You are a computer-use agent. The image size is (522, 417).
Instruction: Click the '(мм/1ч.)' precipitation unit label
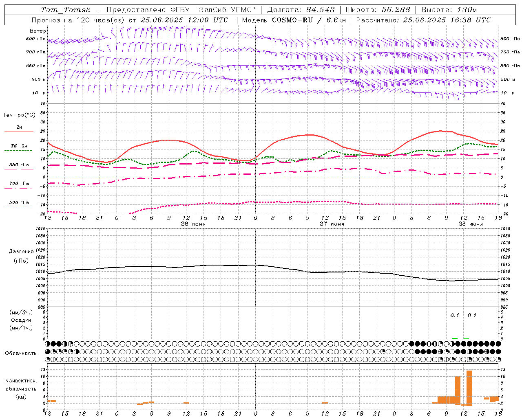[21, 328]
